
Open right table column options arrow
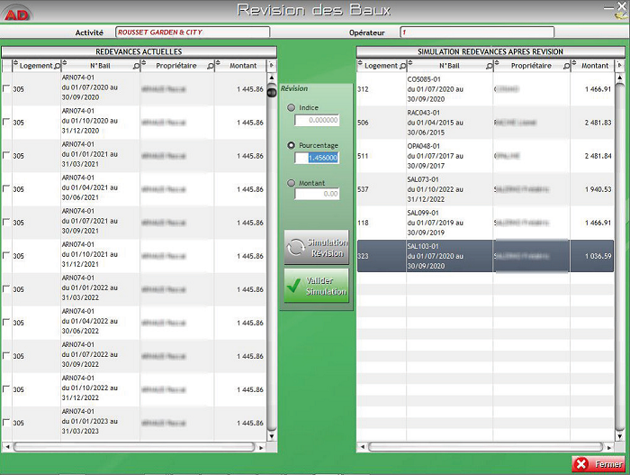tap(619, 66)
